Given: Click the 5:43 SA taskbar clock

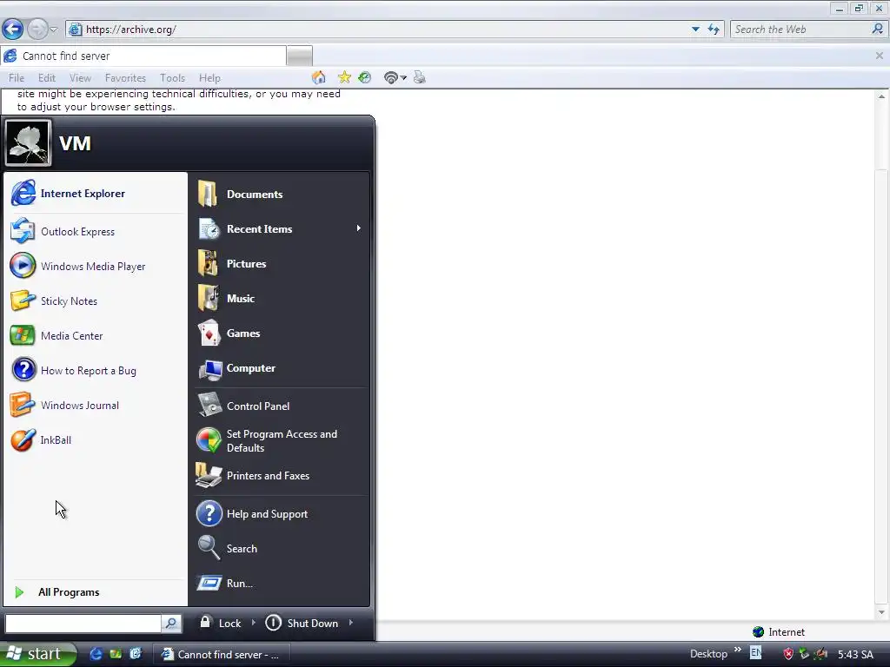Looking at the screenshot, I should coord(855,655).
